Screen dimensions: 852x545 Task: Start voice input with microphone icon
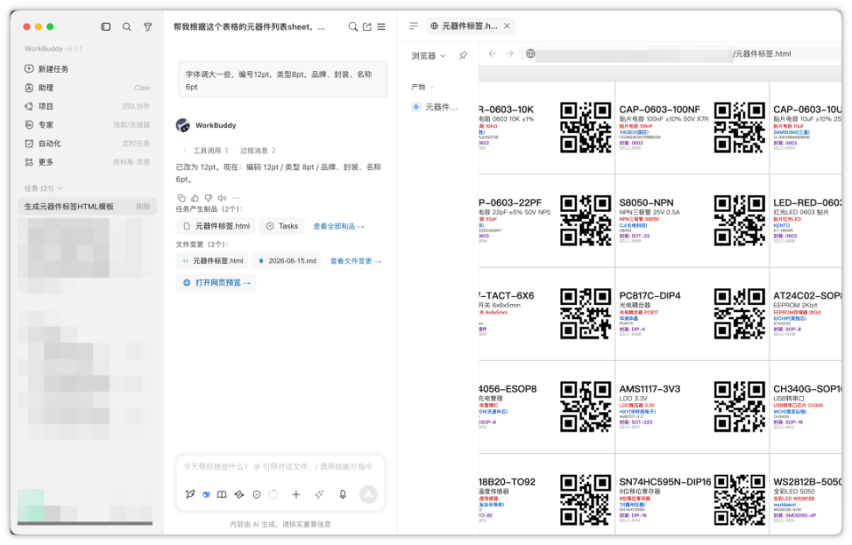click(343, 494)
